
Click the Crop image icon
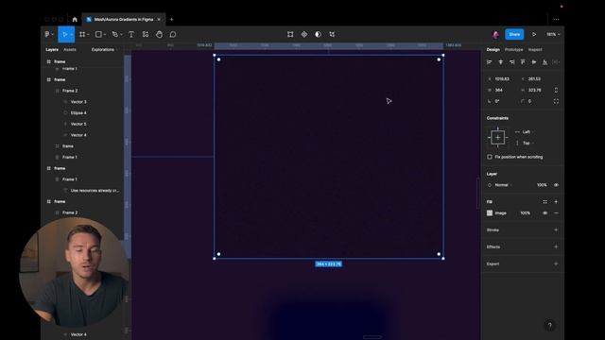point(332,34)
